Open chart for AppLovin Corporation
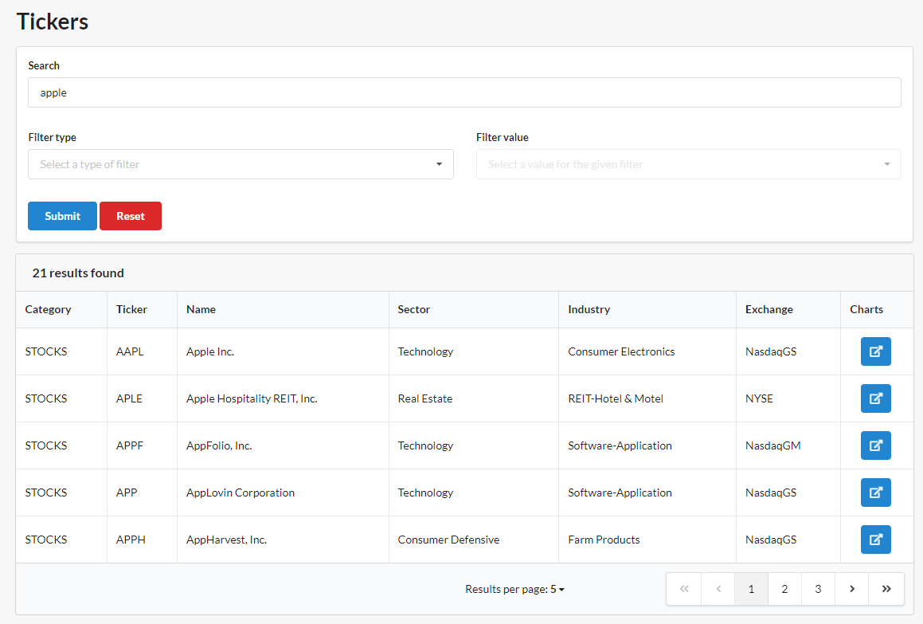This screenshot has width=923, height=624. pyautogui.click(x=875, y=493)
